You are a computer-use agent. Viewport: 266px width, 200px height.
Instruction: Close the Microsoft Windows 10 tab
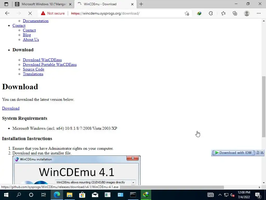pos(70,4)
